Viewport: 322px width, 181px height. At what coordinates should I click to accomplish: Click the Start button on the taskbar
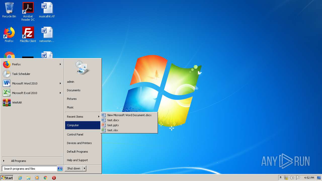[x=7, y=178]
